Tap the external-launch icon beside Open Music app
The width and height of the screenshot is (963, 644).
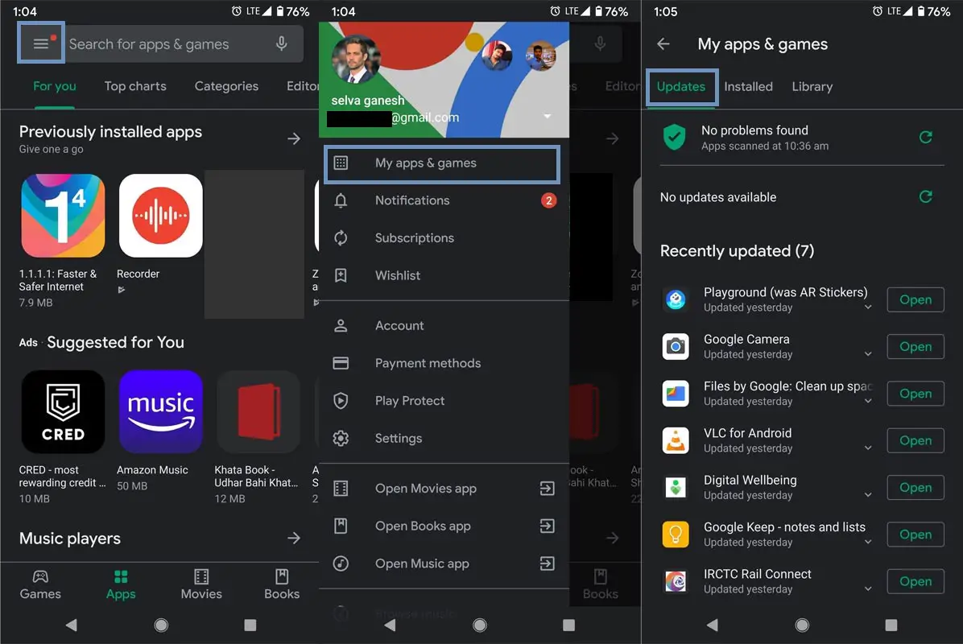(x=548, y=563)
